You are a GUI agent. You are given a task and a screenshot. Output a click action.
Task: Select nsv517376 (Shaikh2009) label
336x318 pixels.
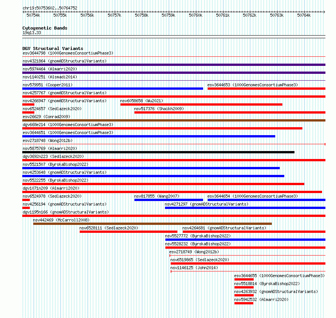(159, 109)
